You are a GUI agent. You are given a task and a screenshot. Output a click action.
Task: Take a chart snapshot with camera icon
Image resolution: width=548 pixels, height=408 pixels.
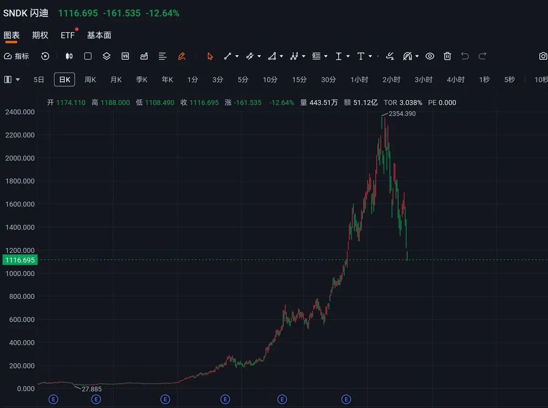click(x=543, y=56)
